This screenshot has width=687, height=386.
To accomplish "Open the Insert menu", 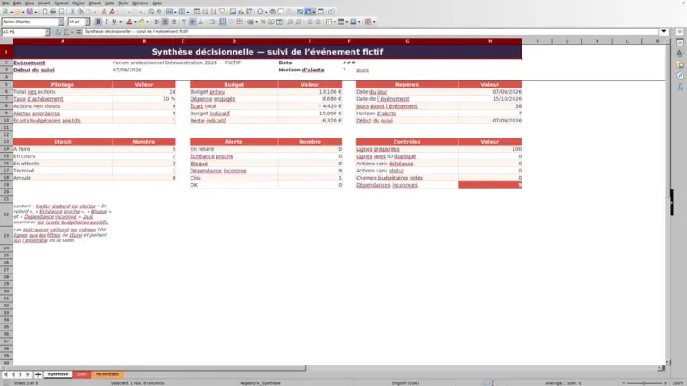I will (44, 3).
